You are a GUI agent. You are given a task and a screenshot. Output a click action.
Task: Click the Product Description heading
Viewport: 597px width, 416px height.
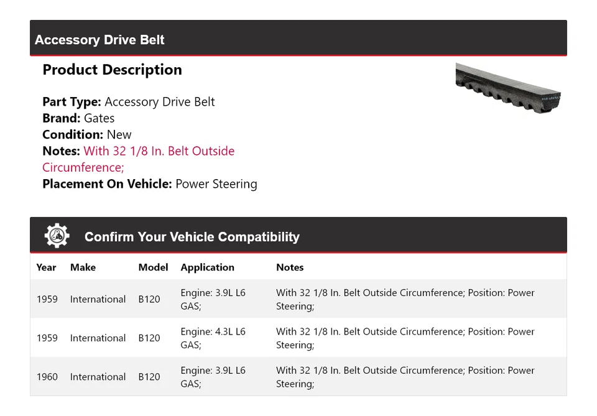pyautogui.click(x=112, y=70)
